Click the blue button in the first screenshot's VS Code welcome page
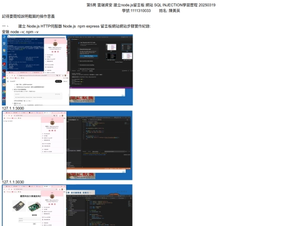 (89, 56)
